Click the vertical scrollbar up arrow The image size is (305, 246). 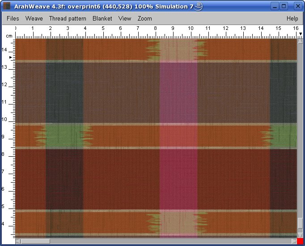(300, 41)
